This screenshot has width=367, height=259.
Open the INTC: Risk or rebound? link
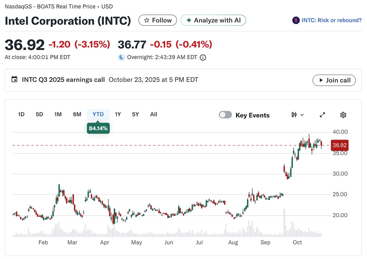[331, 20]
